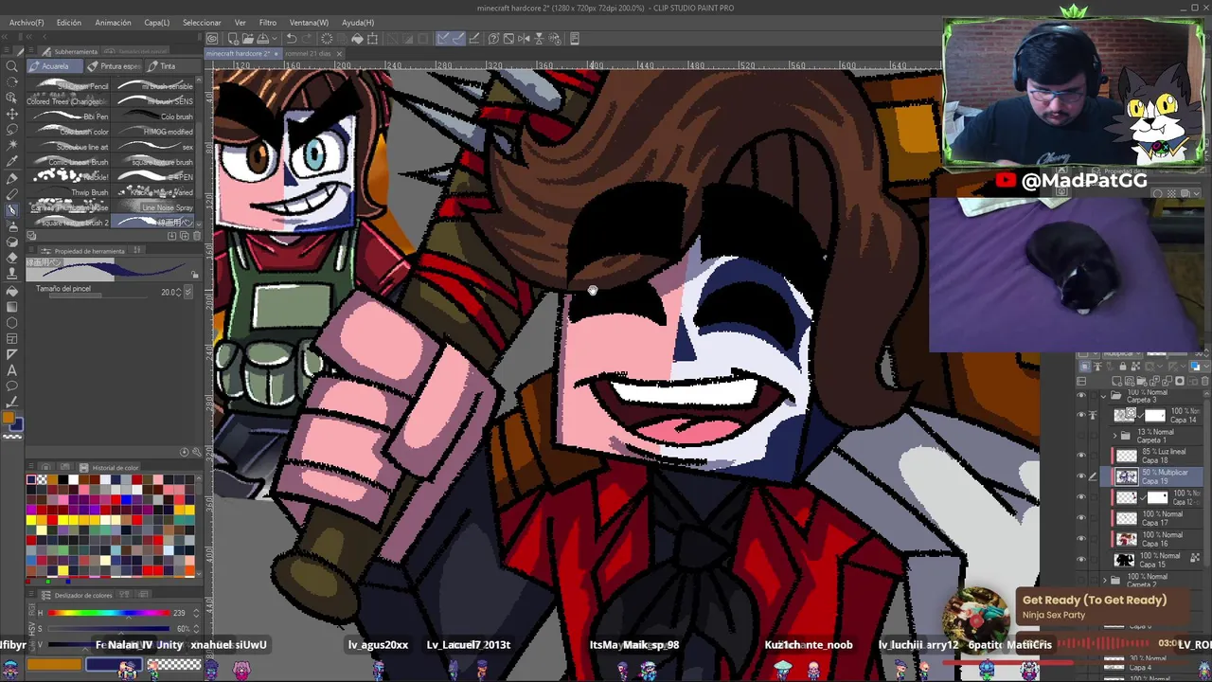
Task: Show the hidden Carpeta 1 folder
Action: (1081, 436)
